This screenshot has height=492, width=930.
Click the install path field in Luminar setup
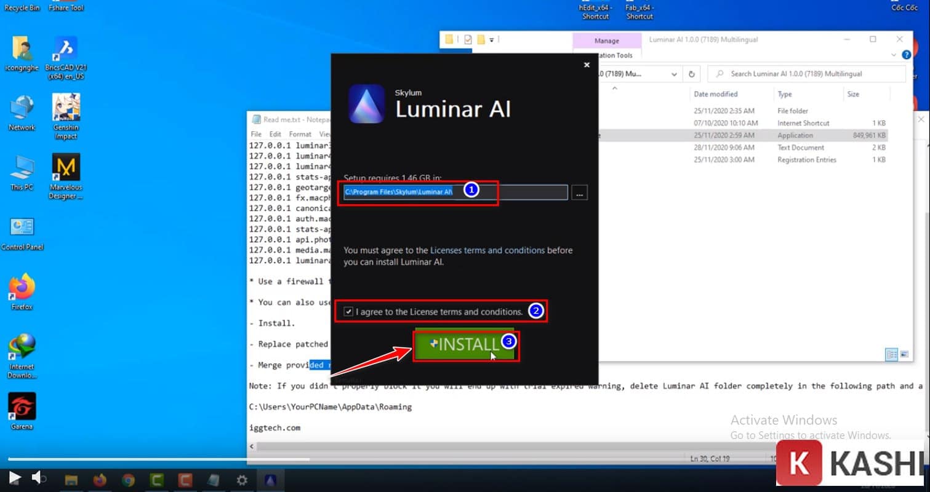pyautogui.click(x=455, y=192)
